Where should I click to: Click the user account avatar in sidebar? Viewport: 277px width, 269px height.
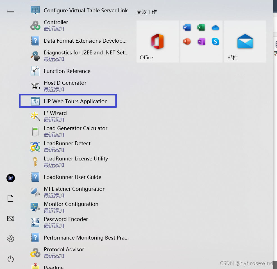pyautogui.click(x=11, y=178)
